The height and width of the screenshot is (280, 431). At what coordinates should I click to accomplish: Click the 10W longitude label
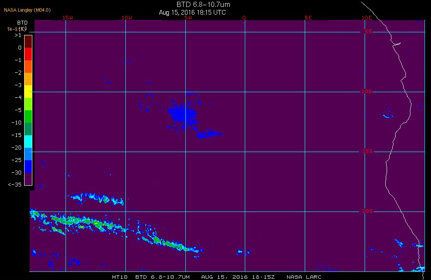tap(127, 18)
